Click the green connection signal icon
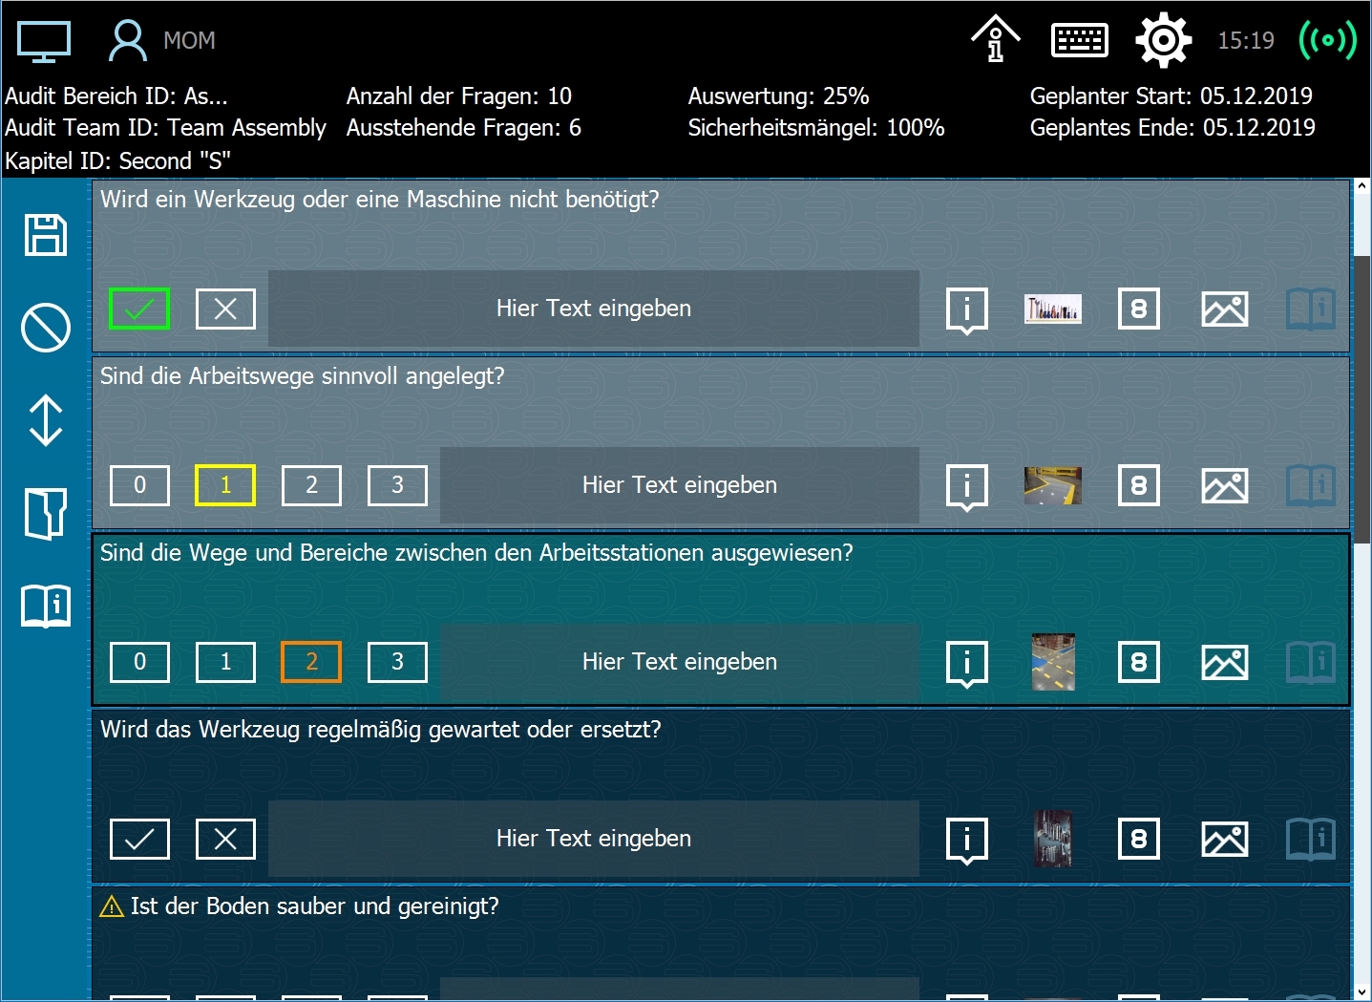Screen dimensions: 1372x1002 (x=1327, y=40)
